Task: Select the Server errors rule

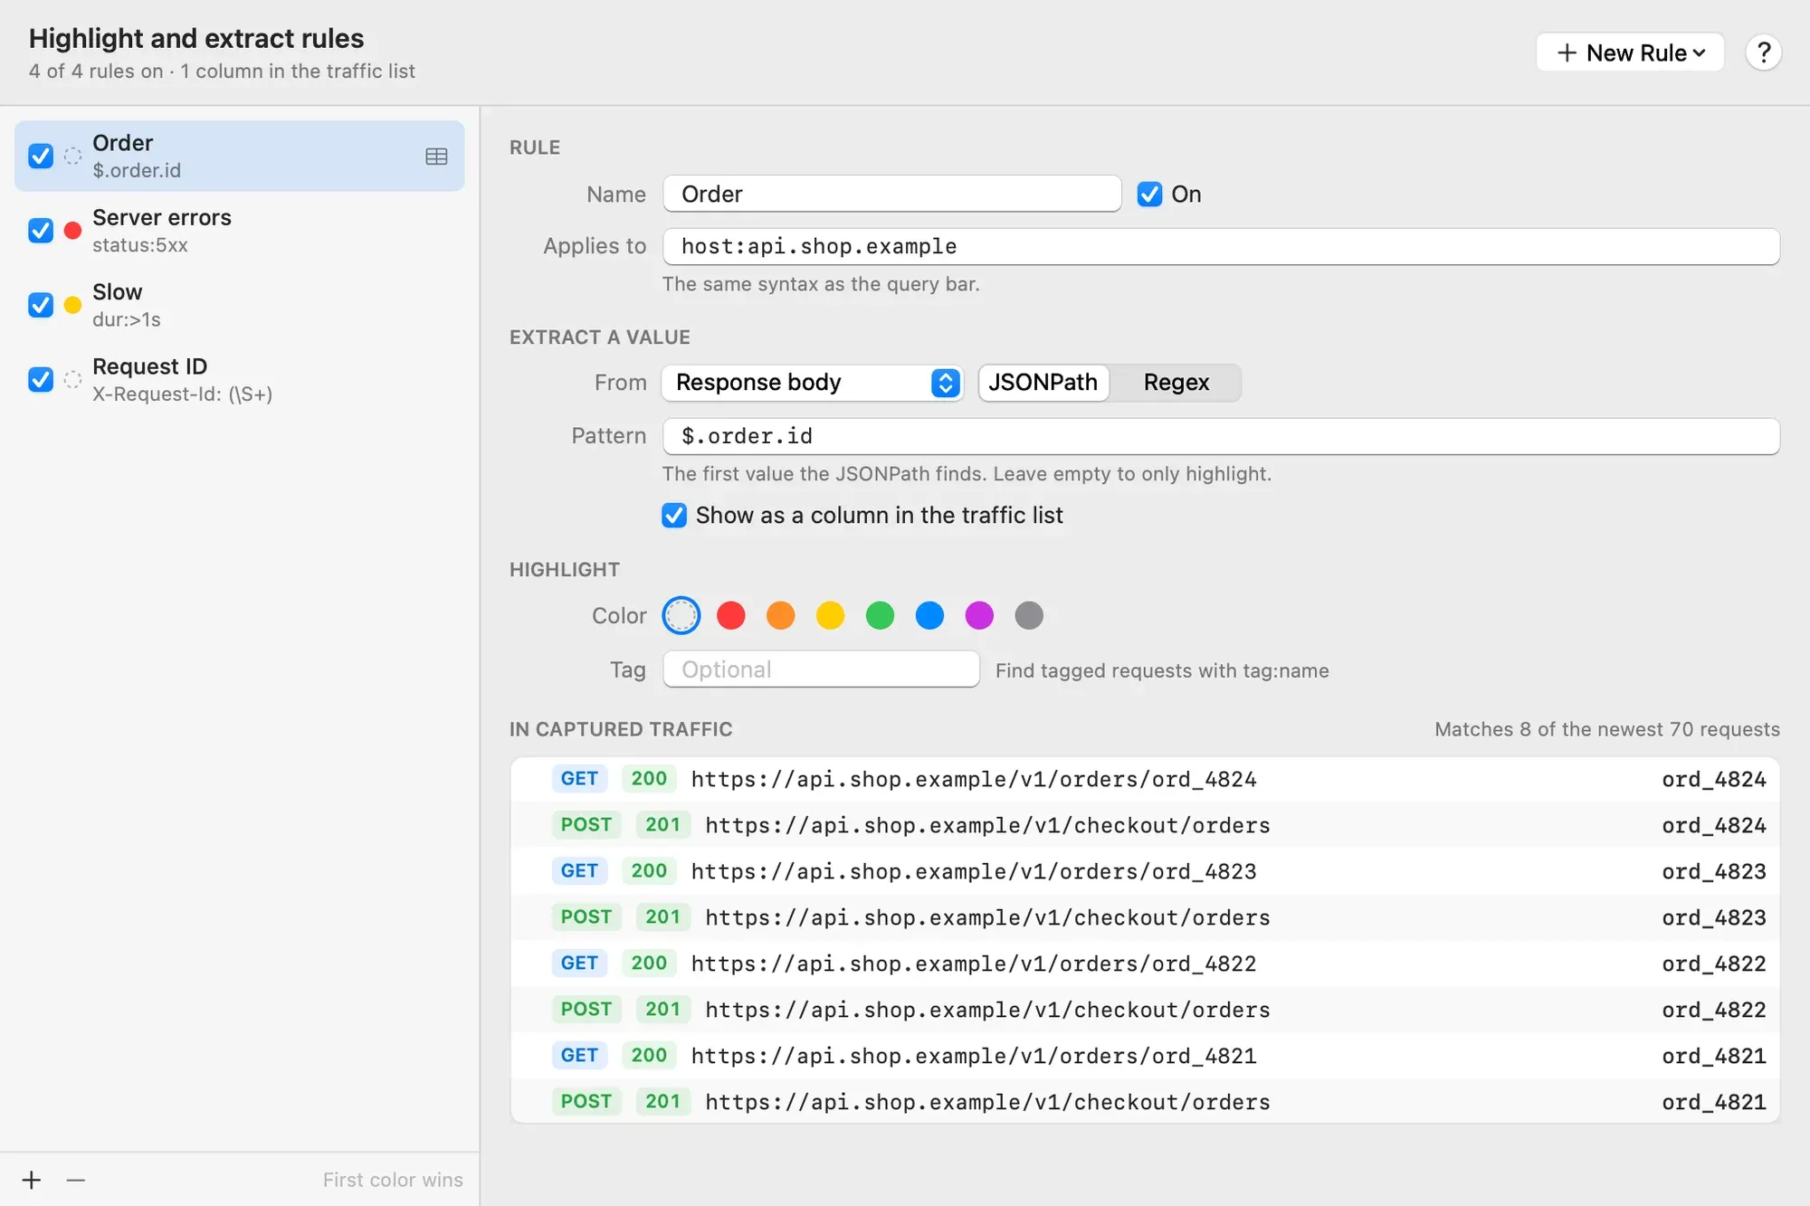Action: [240, 231]
